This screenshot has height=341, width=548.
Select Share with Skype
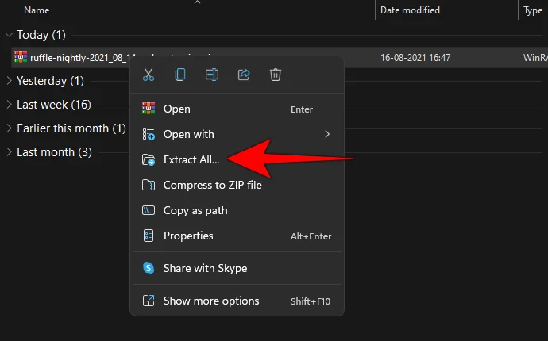click(x=237, y=268)
